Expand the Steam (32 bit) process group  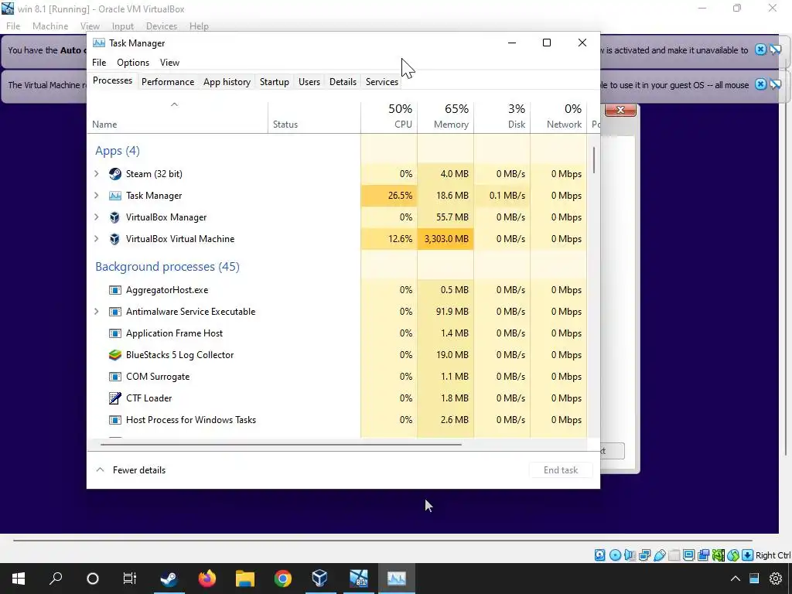[x=97, y=174]
